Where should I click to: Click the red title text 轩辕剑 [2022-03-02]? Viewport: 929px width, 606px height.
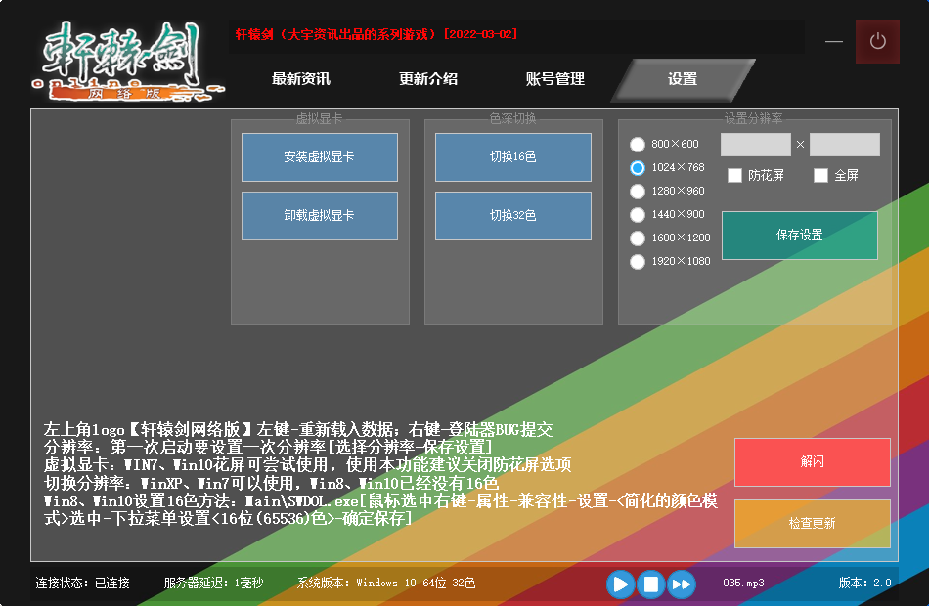[x=376, y=34]
